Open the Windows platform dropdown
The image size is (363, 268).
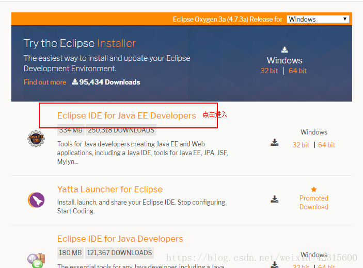318,19
